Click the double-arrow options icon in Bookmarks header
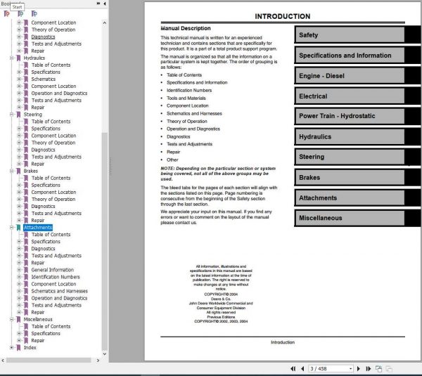The height and width of the screenshot is (376, 422). [x=98, y=4]
